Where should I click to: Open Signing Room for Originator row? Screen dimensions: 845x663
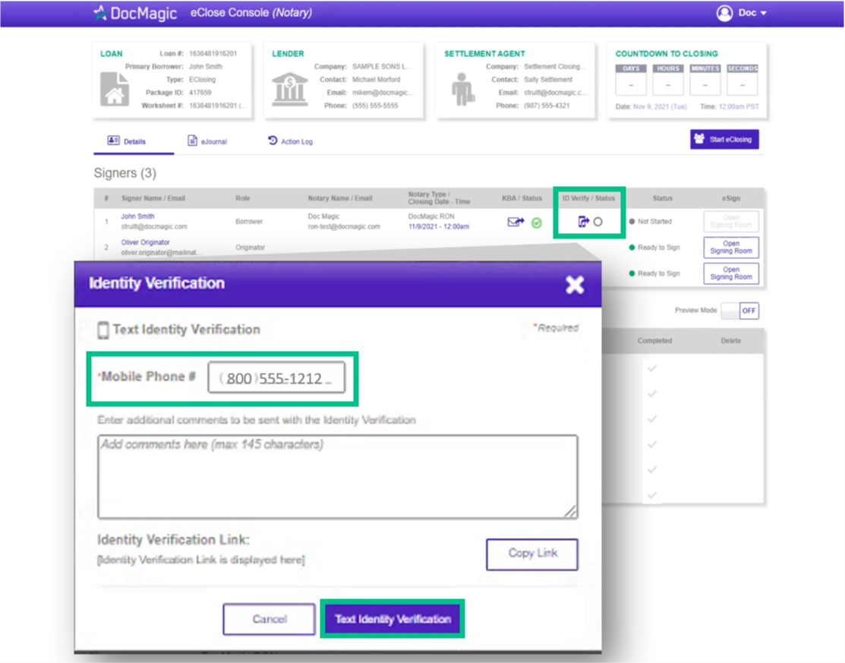coord(731,248)
